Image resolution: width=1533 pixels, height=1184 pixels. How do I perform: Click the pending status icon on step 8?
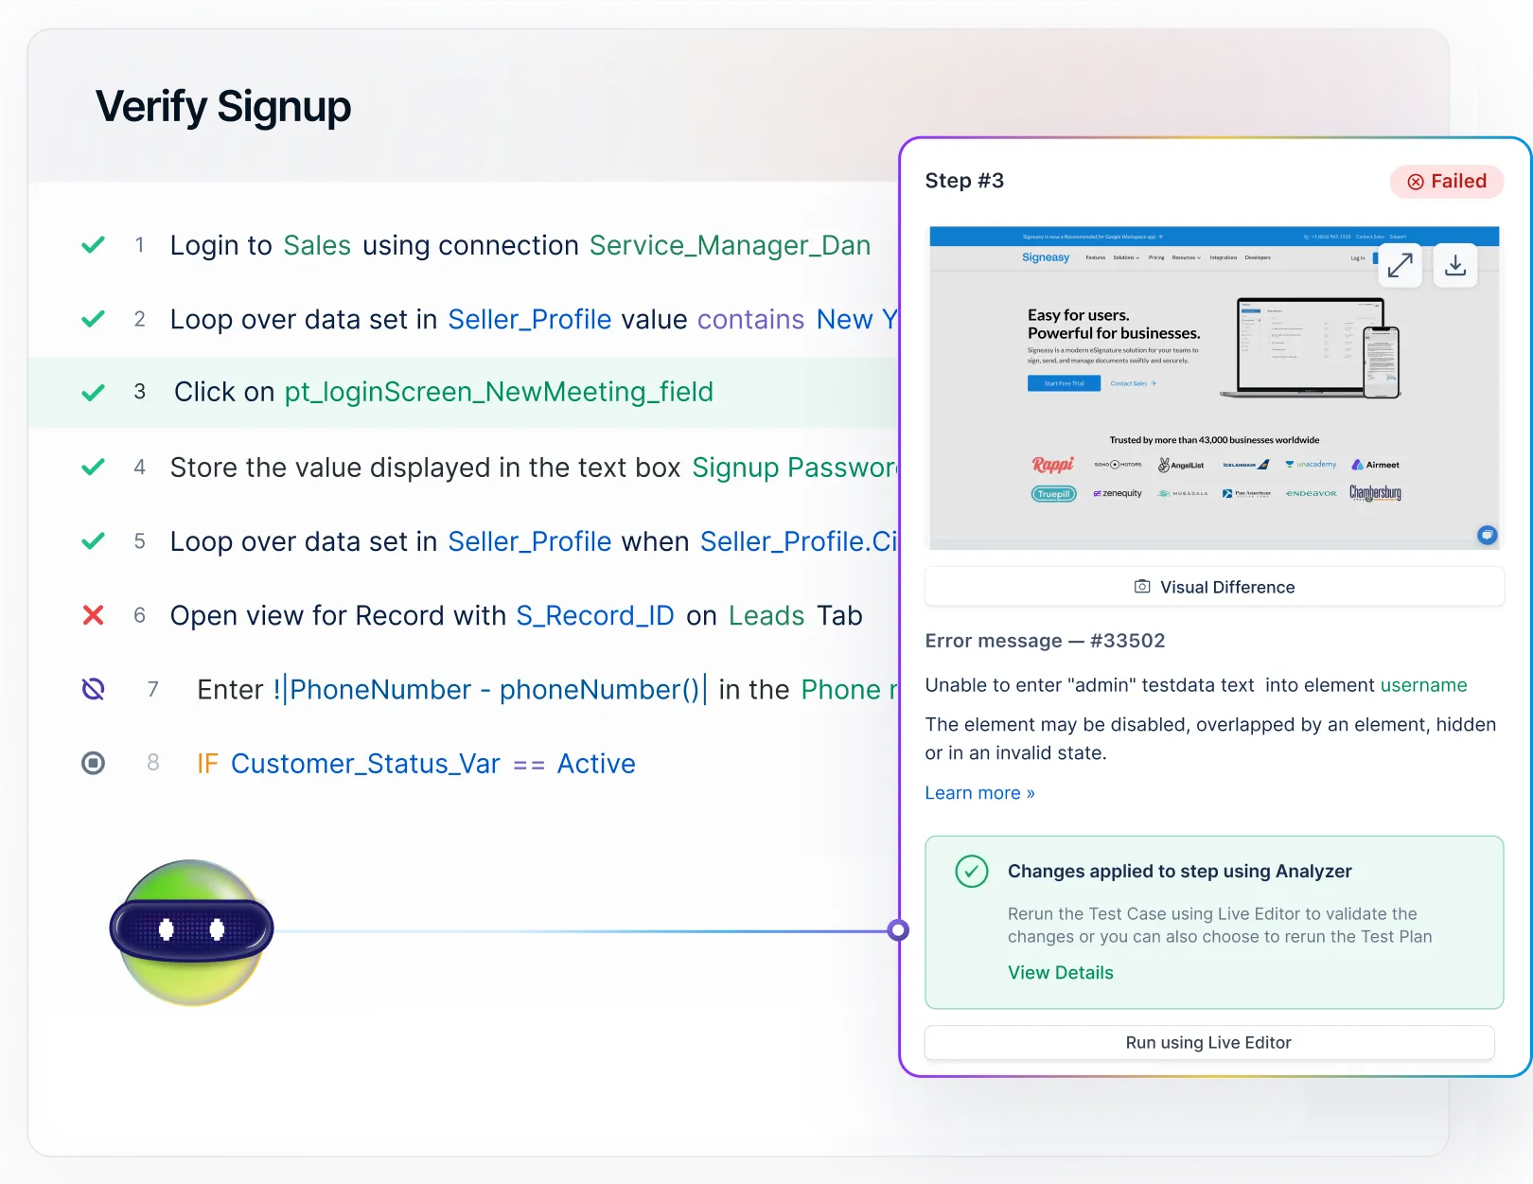click(93, 763)
